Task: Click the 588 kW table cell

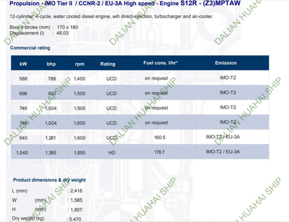Action: point(23,78)
